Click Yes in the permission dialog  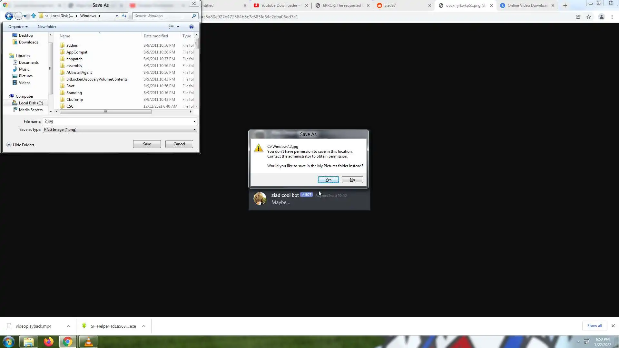point(328,180)
